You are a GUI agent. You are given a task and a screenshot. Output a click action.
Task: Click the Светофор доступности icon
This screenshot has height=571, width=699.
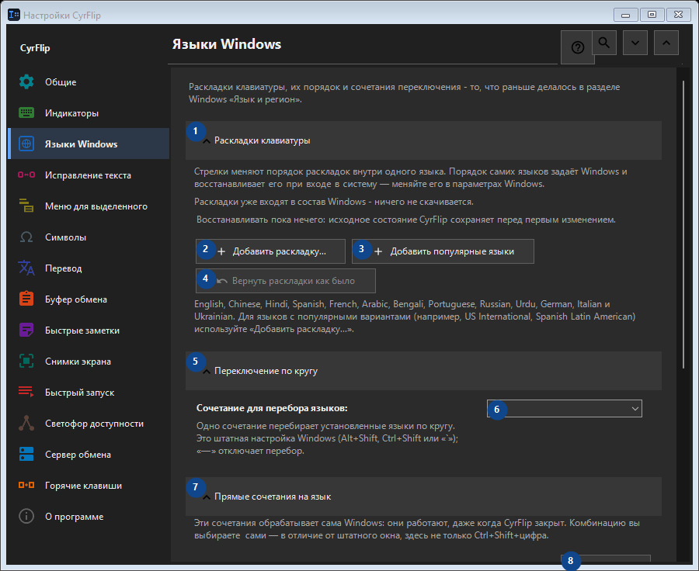(x=26, y=423)
